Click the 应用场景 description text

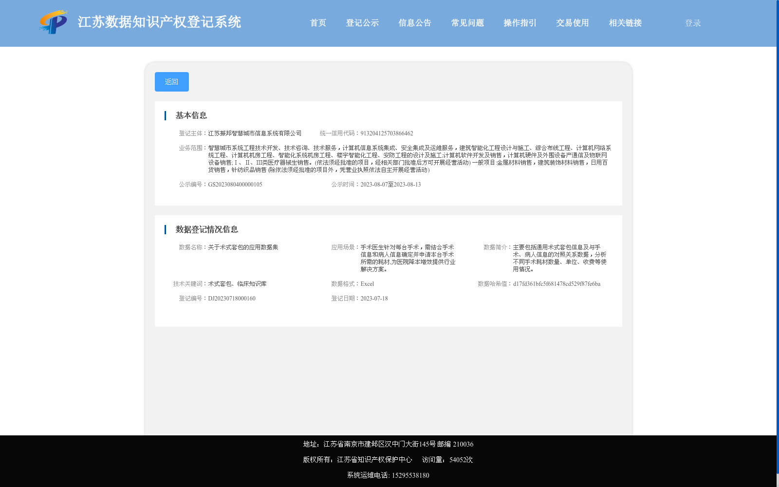(408, 258)
